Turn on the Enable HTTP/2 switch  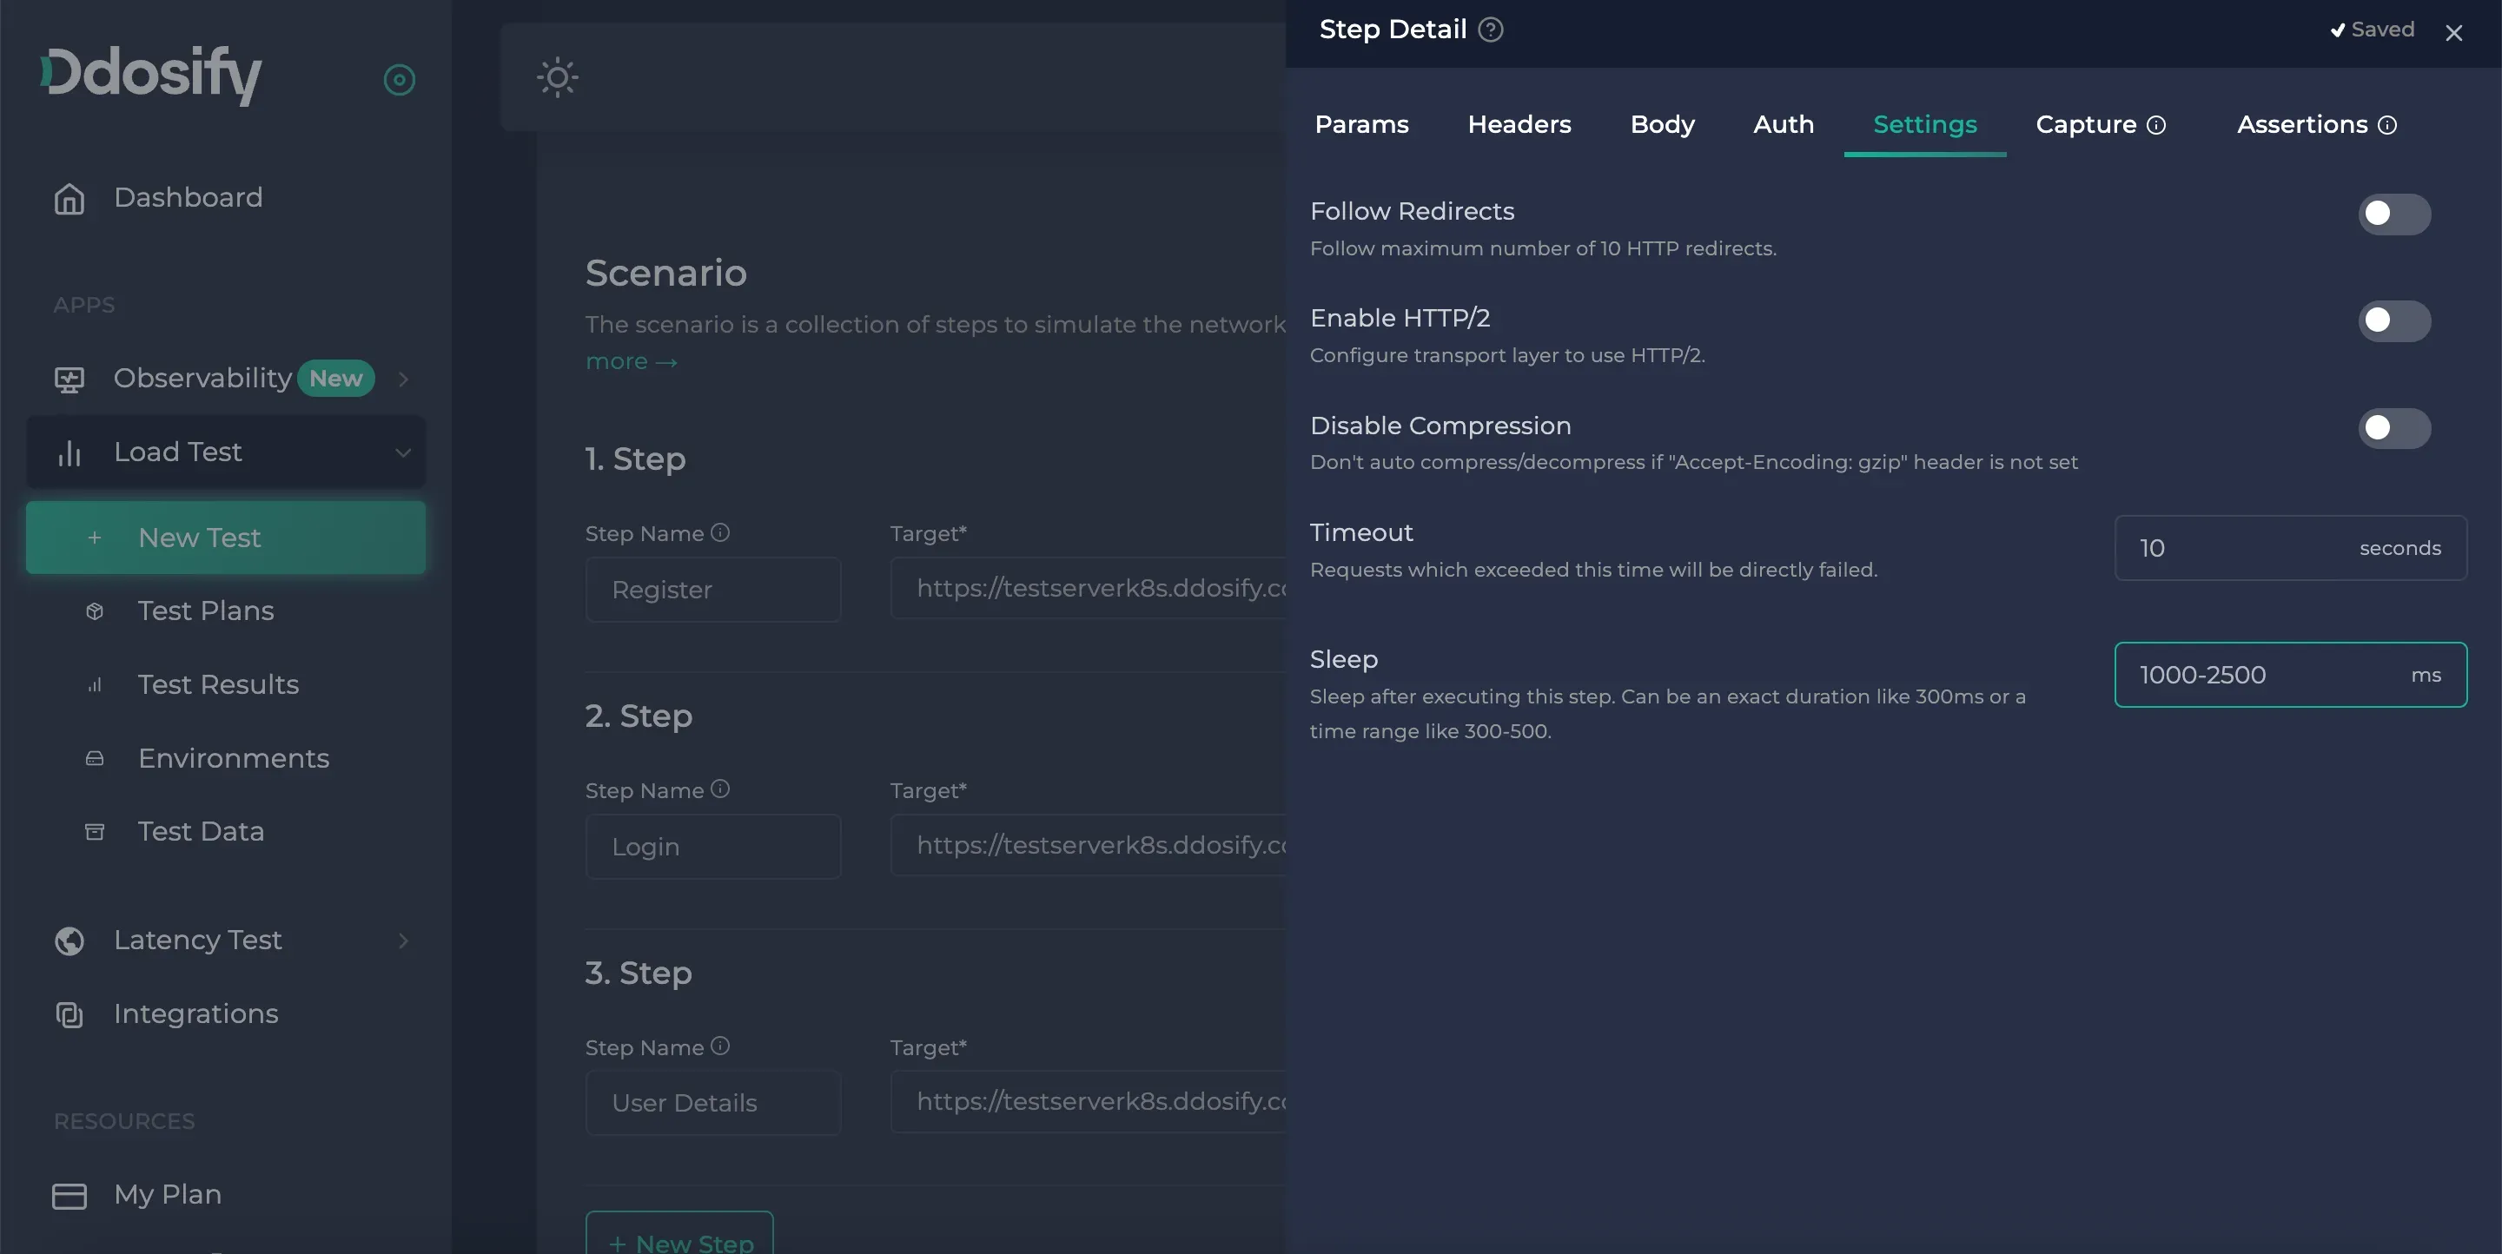click(x=2393, y=320)
